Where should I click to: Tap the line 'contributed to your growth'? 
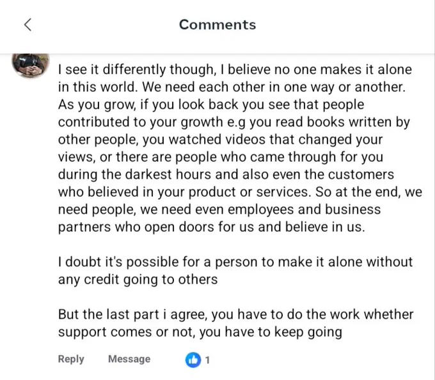[x=234, y=122]
